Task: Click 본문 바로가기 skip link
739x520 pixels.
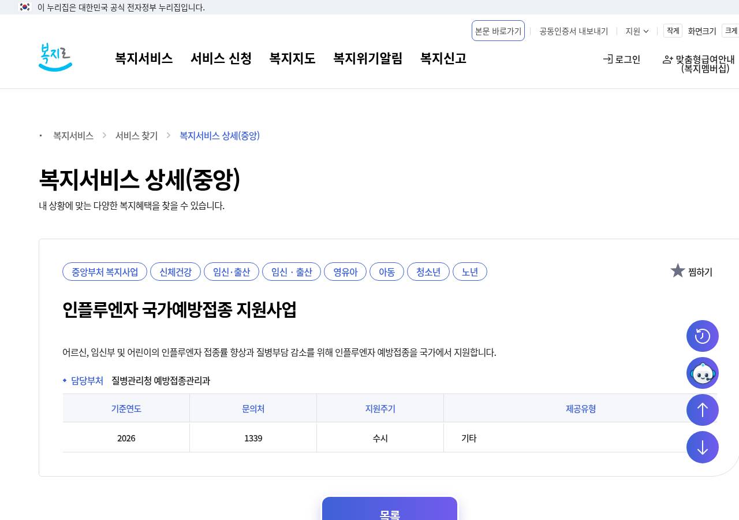Action: (498, 31)
